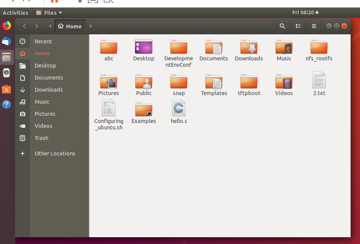Open the Activities overview
Screen dimensions: 360x244
click(15, 13)
